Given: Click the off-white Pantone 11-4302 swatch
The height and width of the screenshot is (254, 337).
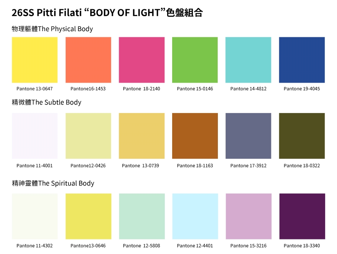Looking at the screenshot, I should [35, 216].
